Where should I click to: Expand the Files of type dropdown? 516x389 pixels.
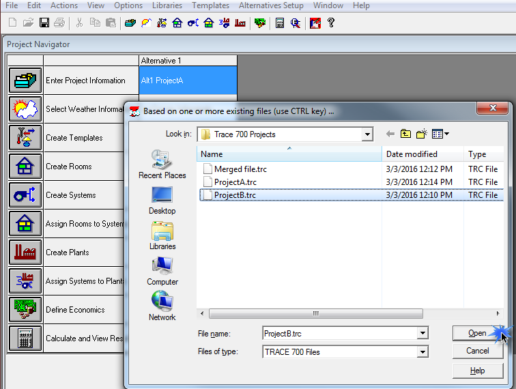click(x=422, y=352)
